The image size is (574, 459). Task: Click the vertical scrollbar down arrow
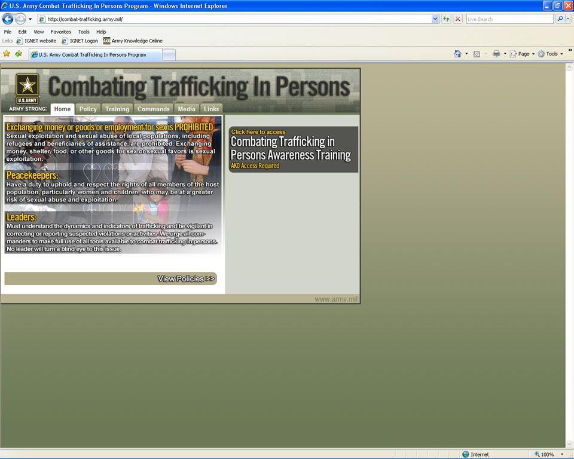click(x=569, y=445)
